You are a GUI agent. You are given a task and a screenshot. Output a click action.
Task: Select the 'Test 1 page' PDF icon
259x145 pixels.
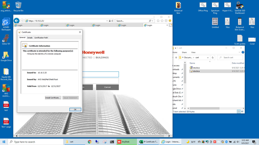point(6,123)
